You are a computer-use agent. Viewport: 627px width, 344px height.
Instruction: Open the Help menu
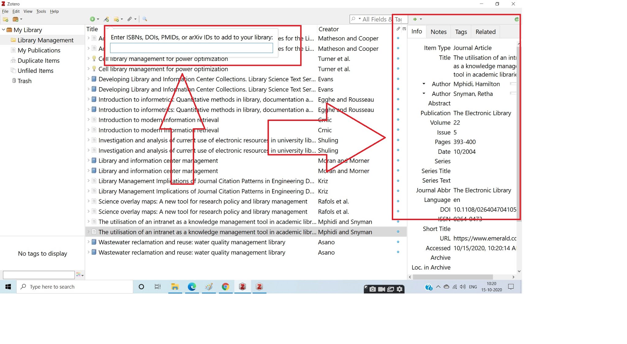54,11
